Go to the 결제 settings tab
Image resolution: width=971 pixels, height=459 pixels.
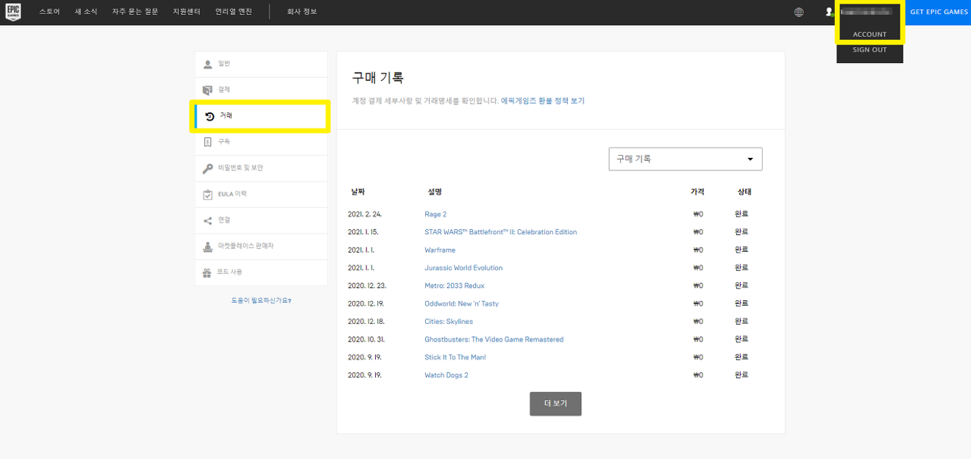261,90
